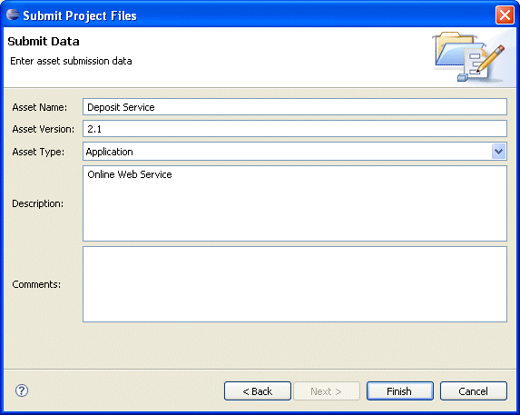The width and height of the screenshot is (520, 415).
Task: Click the folder and pencil wizard banner image
Action: [469, 56]
